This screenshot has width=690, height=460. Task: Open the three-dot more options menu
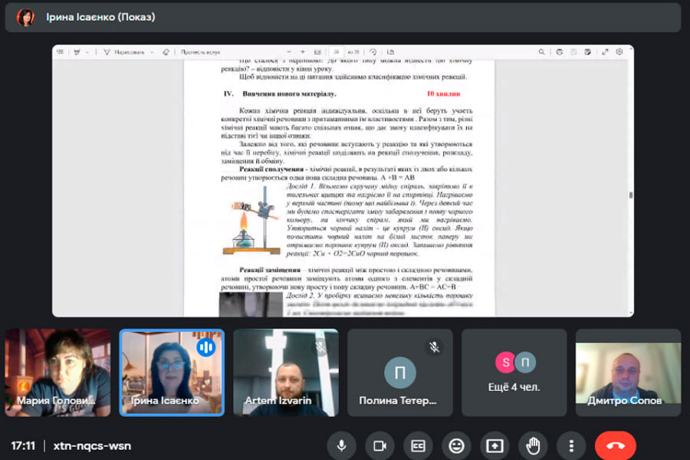point(571,445)
